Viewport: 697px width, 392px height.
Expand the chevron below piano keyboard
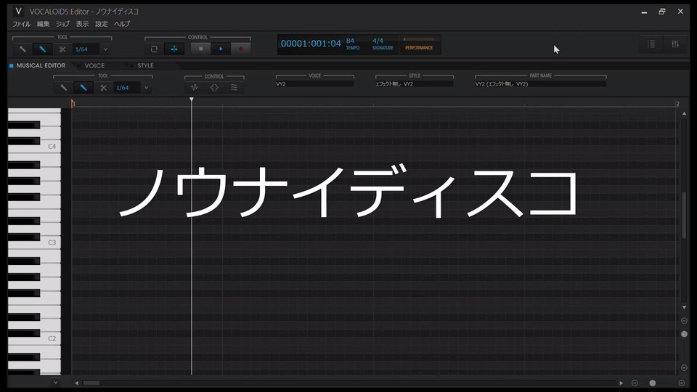(x=56, y=383)
